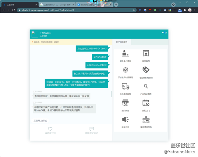The width and height of the screenshot is (198, 157).
Task: Open the green shield extension
Action: tap(155, 10)
